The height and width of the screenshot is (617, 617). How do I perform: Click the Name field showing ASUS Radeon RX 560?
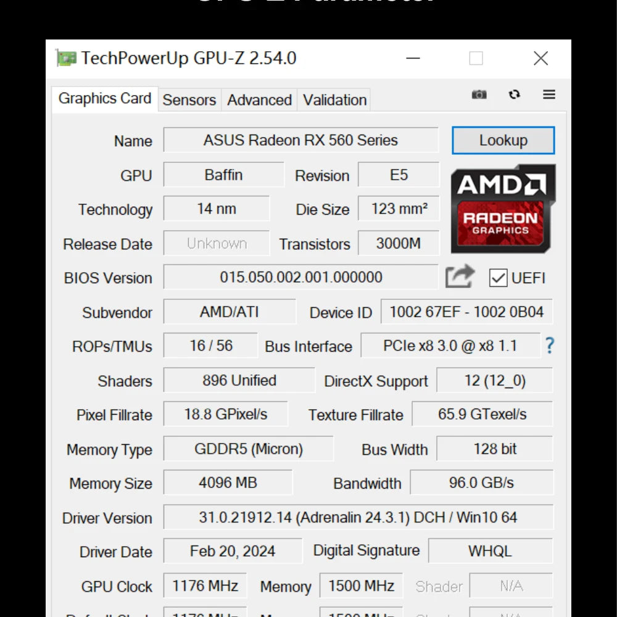(300, 140)
